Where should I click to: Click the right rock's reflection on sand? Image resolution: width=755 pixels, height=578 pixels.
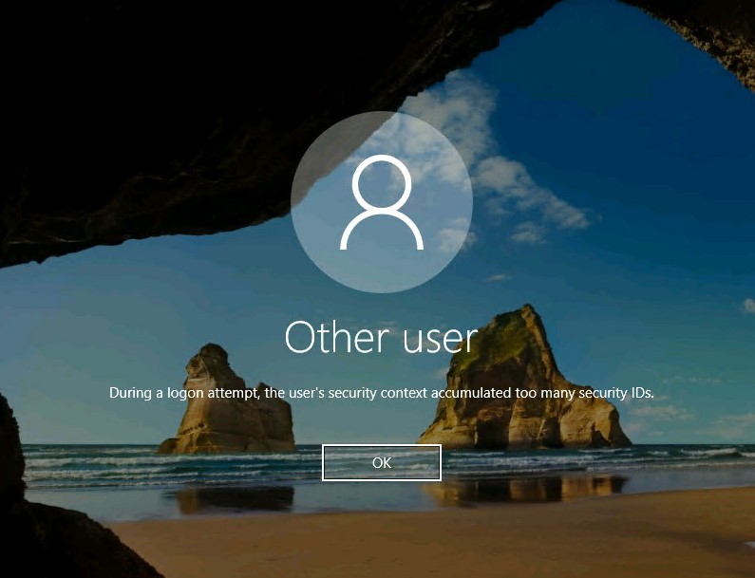pyautogui.click(x=532, y=487)
